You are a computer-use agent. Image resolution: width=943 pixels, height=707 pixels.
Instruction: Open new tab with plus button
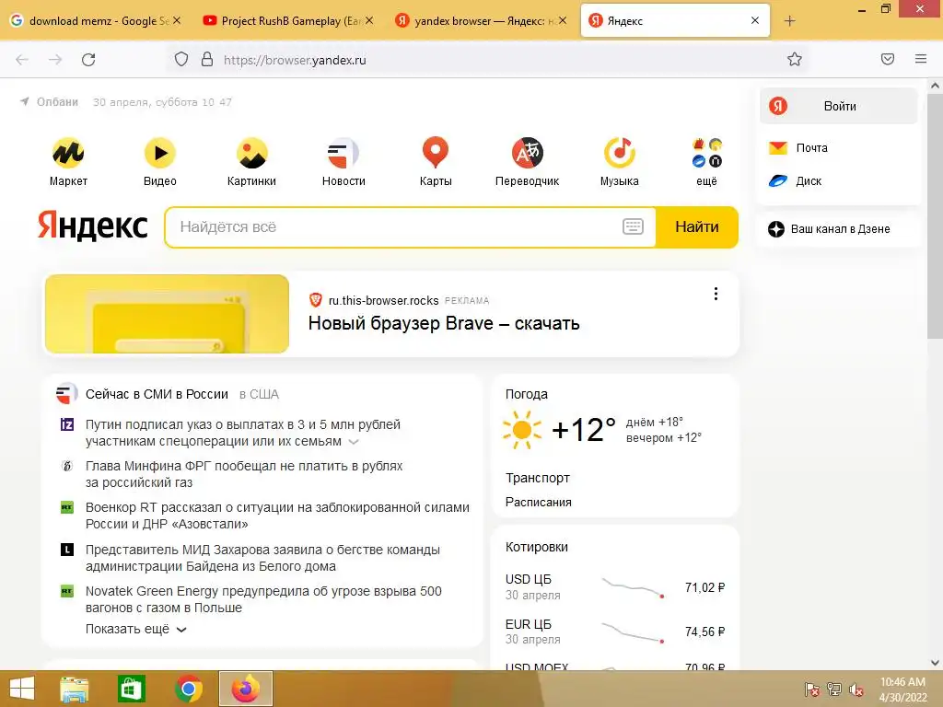789,21
